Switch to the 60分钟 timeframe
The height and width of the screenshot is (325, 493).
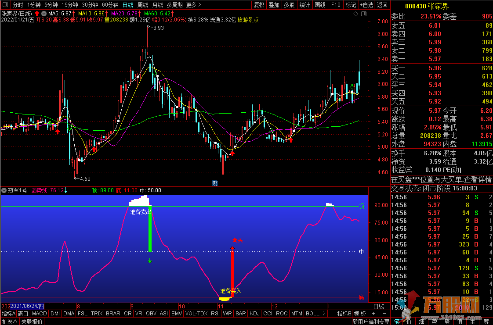point(110,5)
